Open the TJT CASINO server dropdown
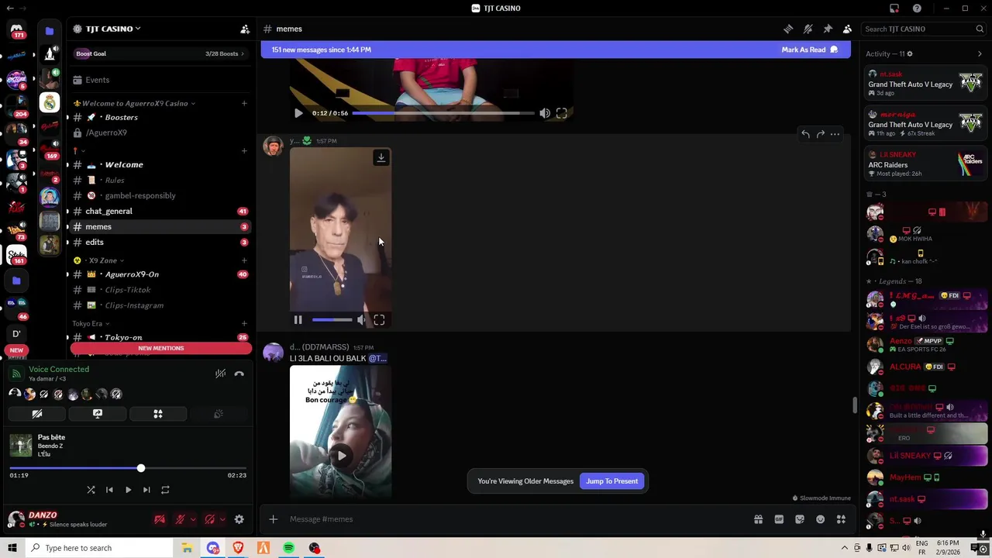 pos(112,29)
